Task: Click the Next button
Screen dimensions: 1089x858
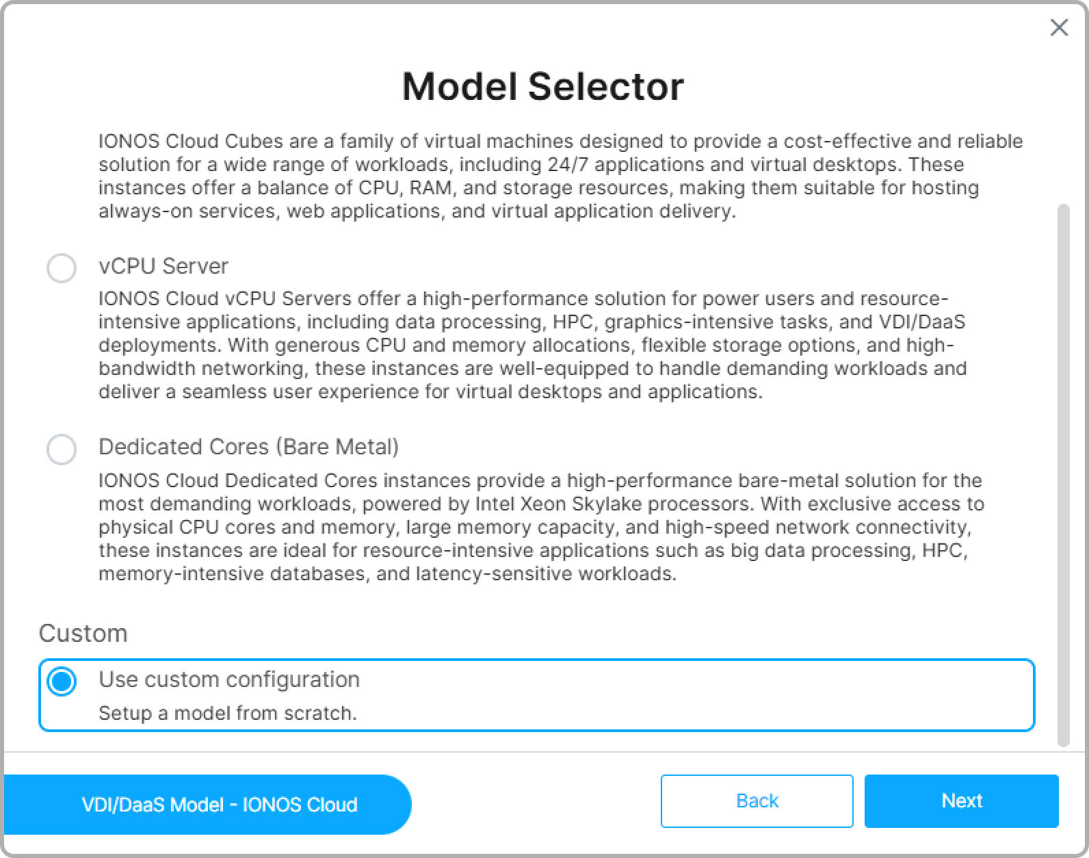Action: [961, 801]
